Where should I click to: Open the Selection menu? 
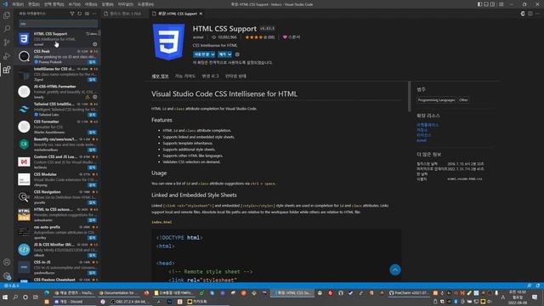pos(54,4)
